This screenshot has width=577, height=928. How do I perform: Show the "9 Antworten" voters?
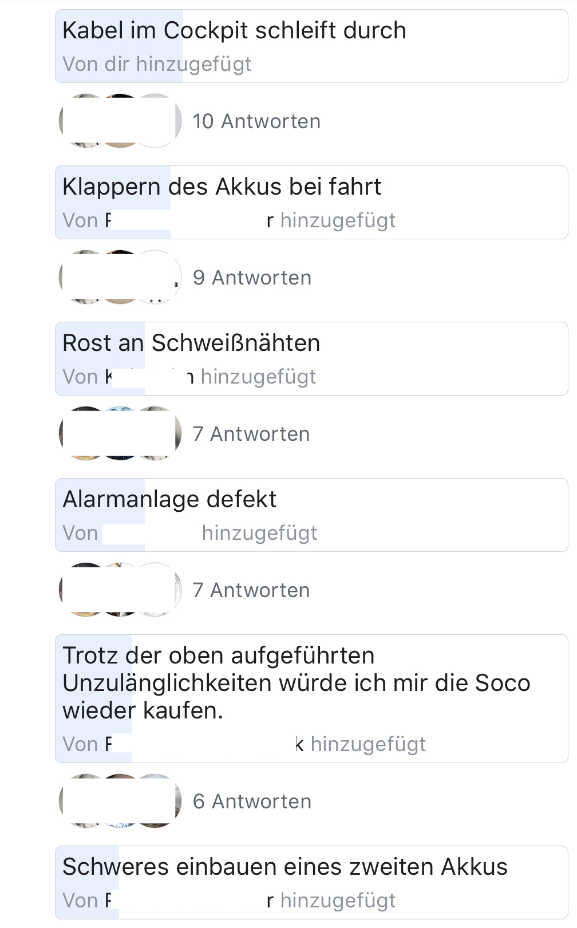coord(252,278)
